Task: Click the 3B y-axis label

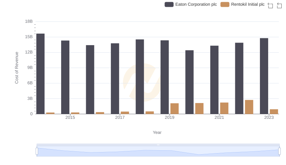Action: (30, 98)
